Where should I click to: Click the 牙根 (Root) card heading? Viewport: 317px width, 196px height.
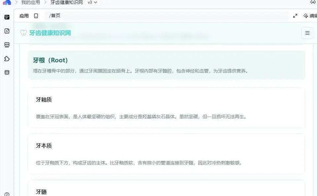[x=50, y=60]
